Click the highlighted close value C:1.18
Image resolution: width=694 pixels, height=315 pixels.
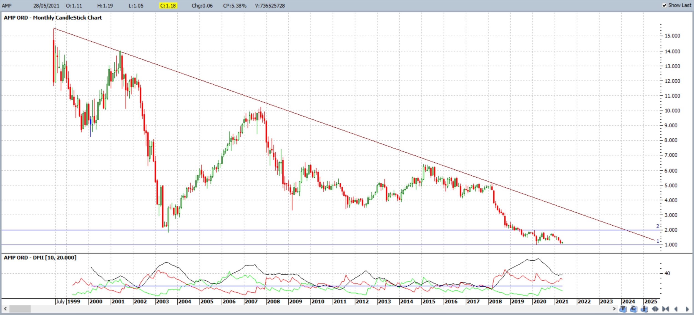168,6
